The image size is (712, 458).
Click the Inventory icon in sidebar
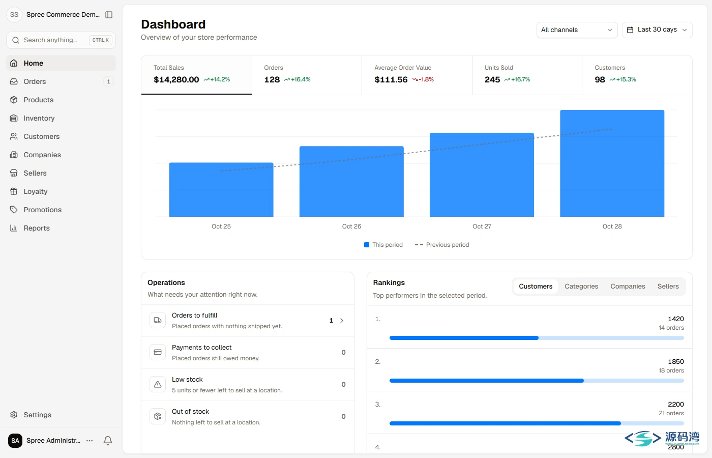[x=14, y=118]
